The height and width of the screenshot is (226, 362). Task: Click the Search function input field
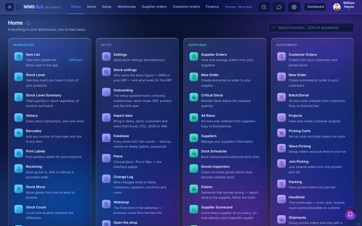point(311,28)
